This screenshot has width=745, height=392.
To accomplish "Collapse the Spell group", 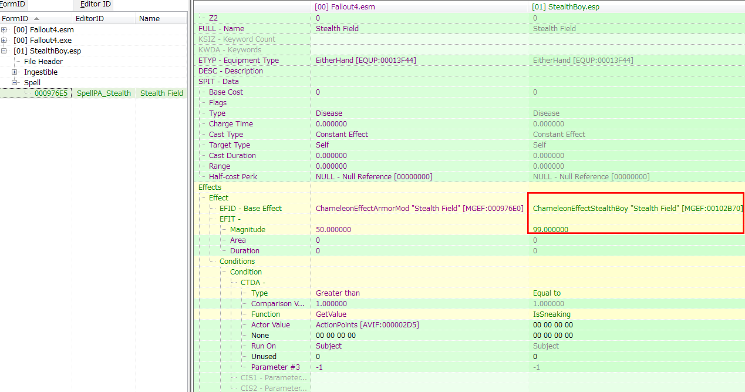I will tap(15, 82).
